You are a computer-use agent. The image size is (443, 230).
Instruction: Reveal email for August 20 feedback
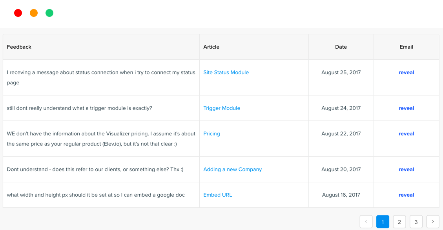coord(406,170)
